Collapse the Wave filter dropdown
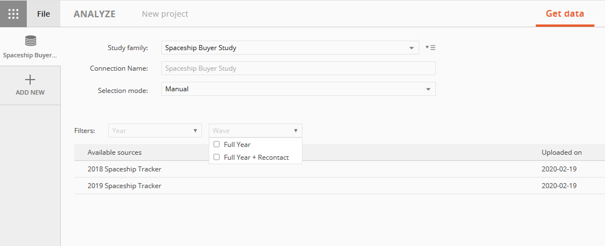The width and height of the screenshot is (605, 246). [x=256, y=130]
